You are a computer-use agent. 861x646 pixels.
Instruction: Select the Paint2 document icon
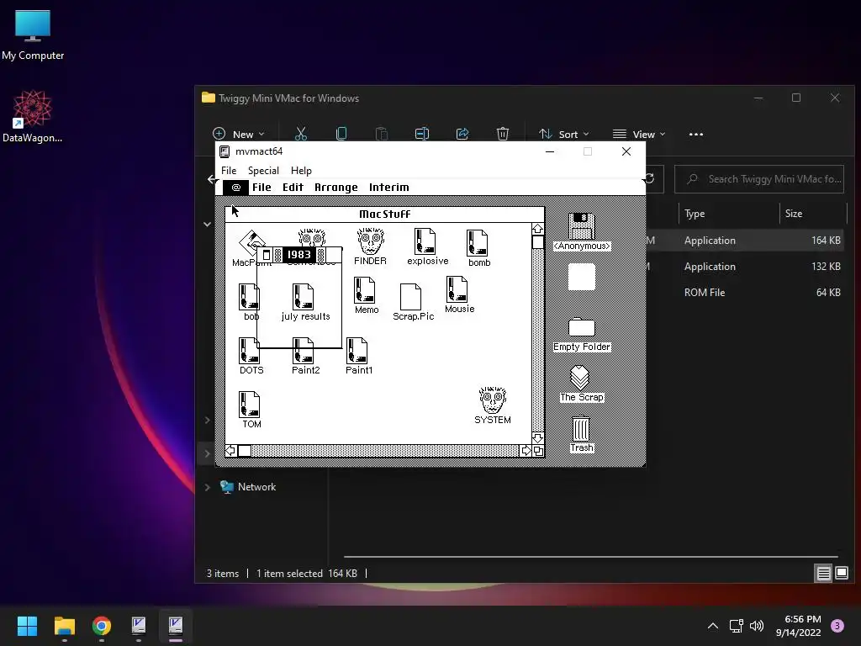303,351
